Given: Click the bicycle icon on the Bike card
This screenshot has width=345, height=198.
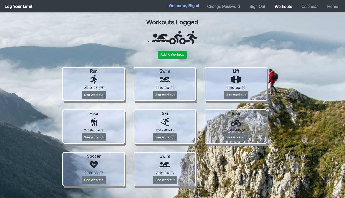Looking at the screenshot, I should tap(236, 122).
